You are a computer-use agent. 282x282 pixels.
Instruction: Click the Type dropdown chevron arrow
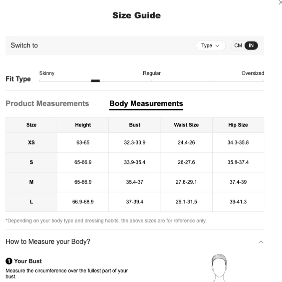(x=217, y=46)
